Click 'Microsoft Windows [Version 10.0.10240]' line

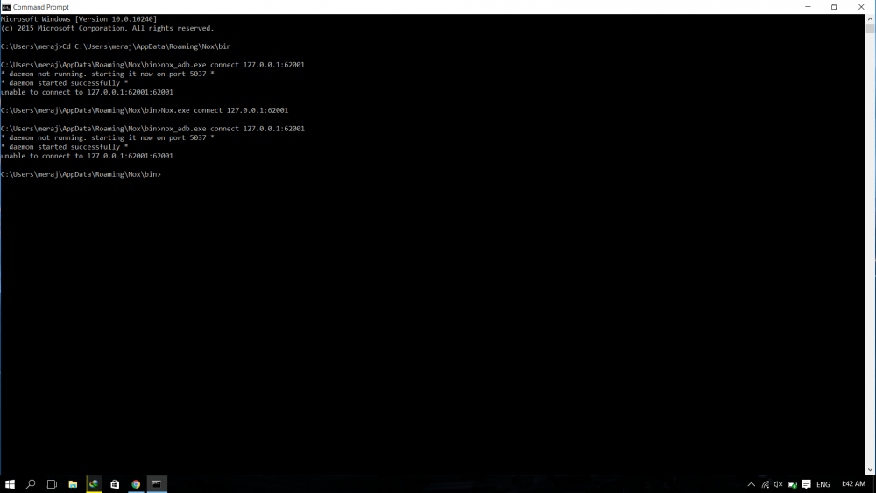[x=79, y=19]
